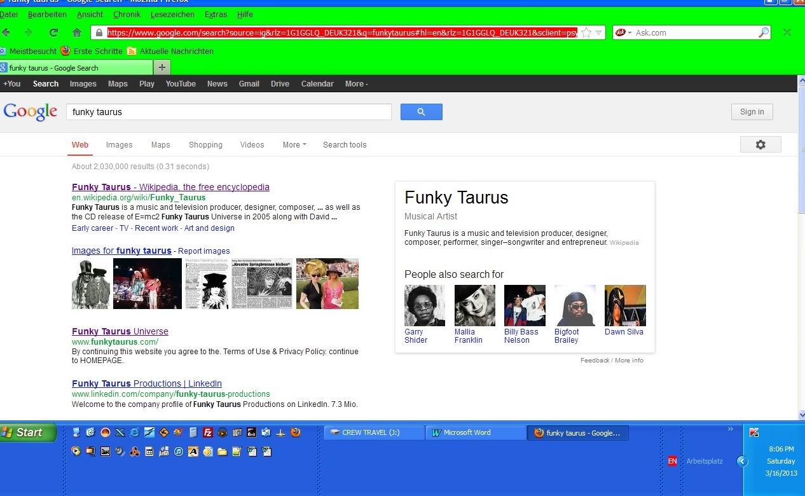Viewport: 805px width, 496px height.
Task: Open the Aktuelle Nachrichten bookmark feed
Action: pos(170,51)
